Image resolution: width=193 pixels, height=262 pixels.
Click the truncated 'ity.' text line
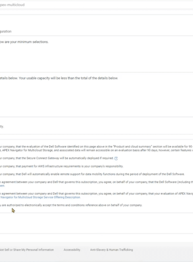tap(2, 127)
